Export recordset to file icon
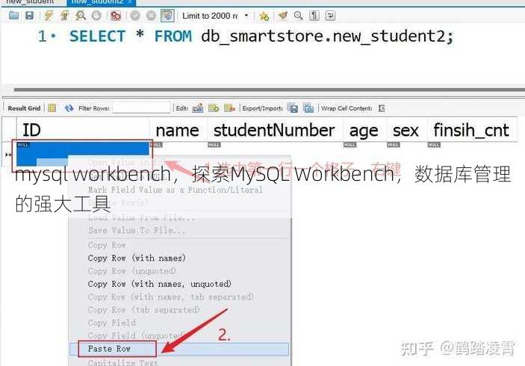 point(292,108)
